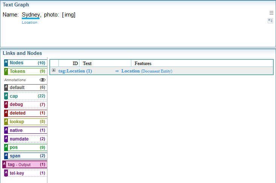Open the tel-key annotation set
The image size is (276, 183).
click(x=25, y=173)
